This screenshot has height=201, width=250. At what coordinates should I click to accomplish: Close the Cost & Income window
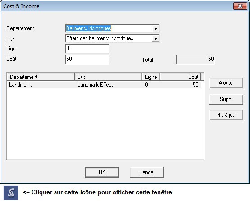point(240,6)
